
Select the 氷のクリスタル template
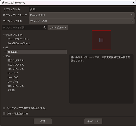point(16,69)
